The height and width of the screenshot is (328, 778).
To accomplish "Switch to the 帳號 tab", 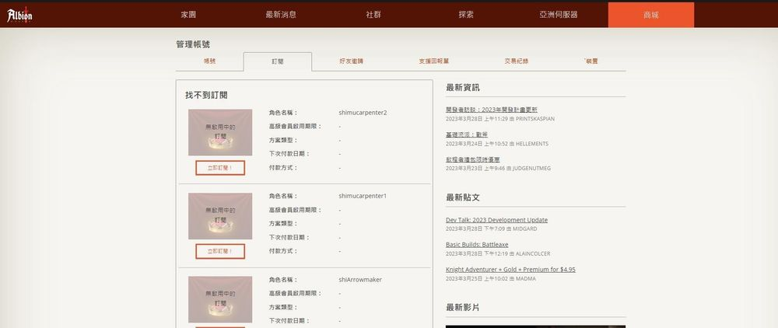I will click(210, 61).
